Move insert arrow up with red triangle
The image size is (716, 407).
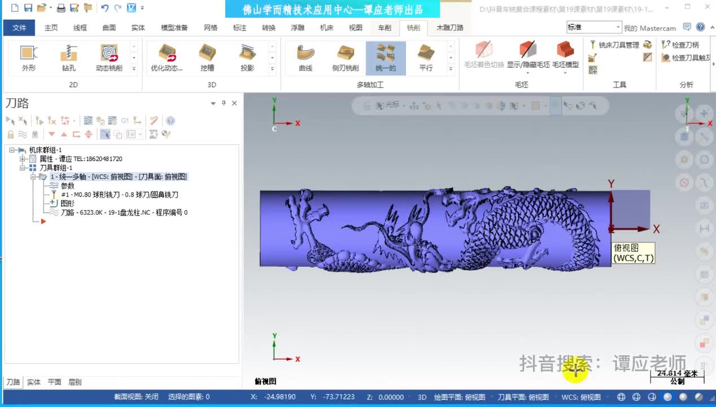click(64, 135)
